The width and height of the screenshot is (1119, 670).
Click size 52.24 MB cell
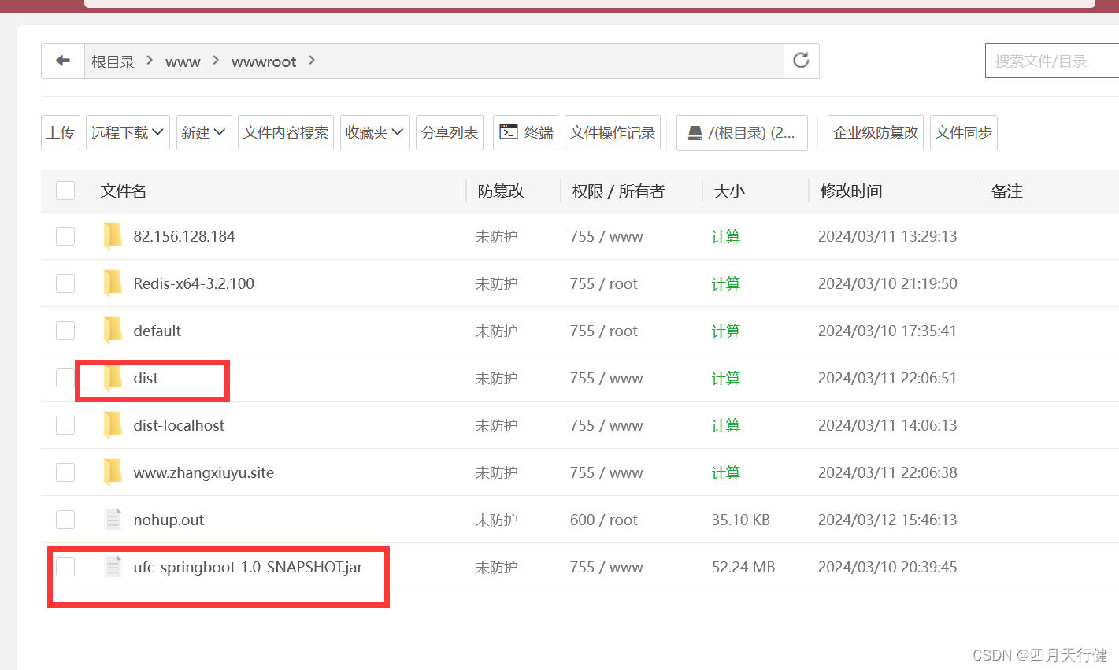tap(743, 567)
